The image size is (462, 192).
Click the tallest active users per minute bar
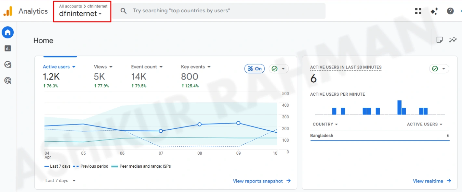(399, 107)
